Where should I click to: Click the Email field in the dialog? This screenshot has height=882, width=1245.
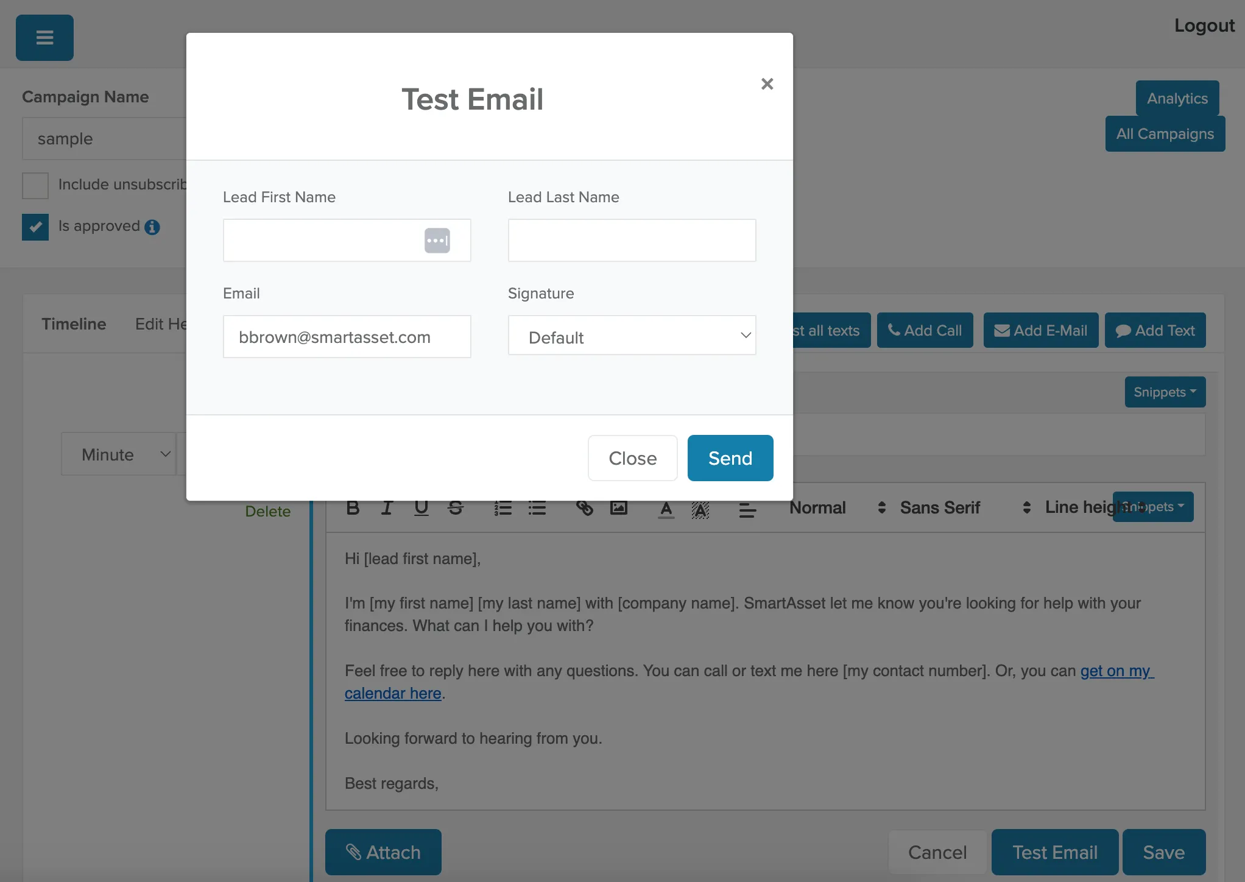pyautogui.click(x=347, y=336)
